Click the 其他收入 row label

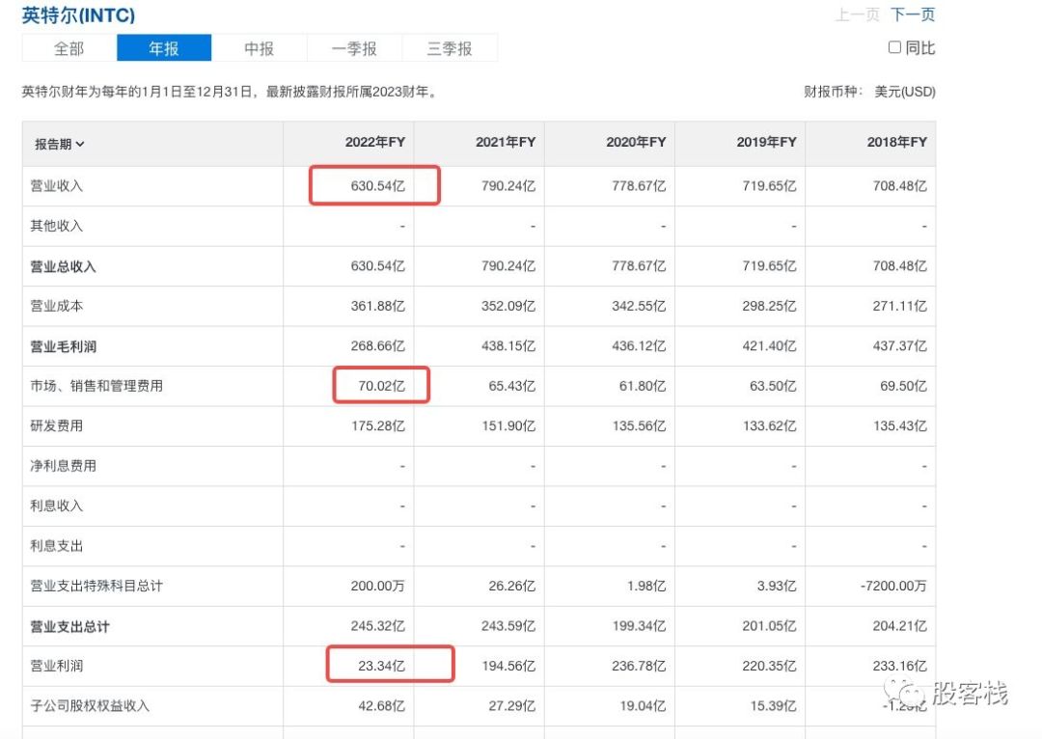tap(57, 226)
